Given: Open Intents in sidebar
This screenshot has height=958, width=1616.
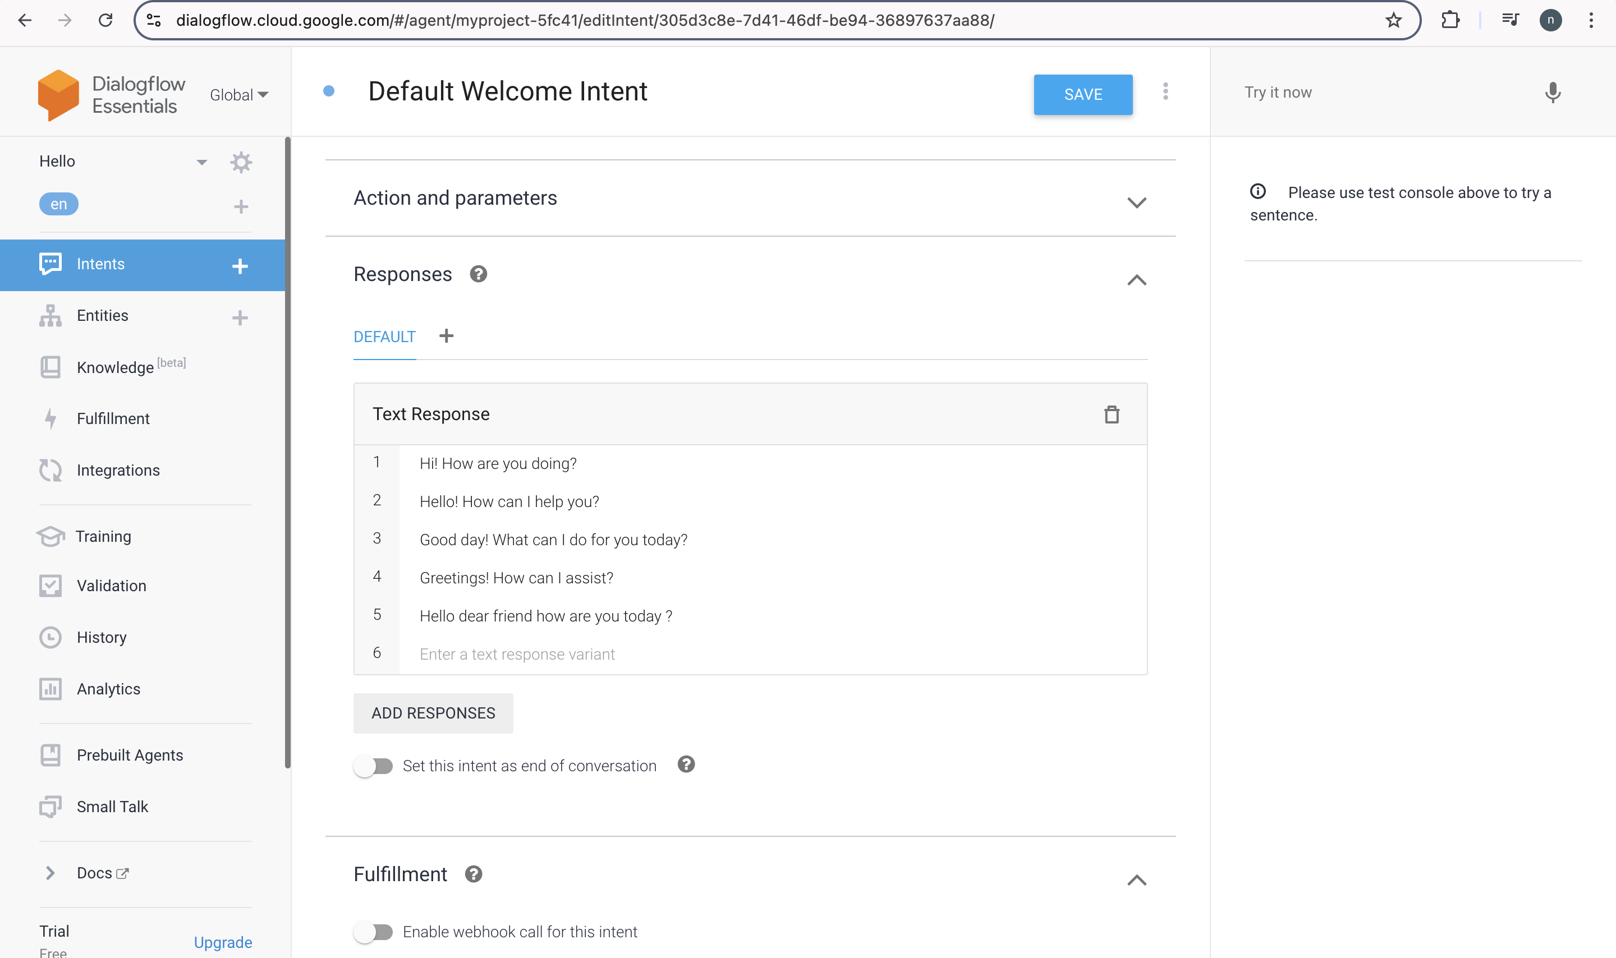Looking at the screenshot, I should pos(100,264).
